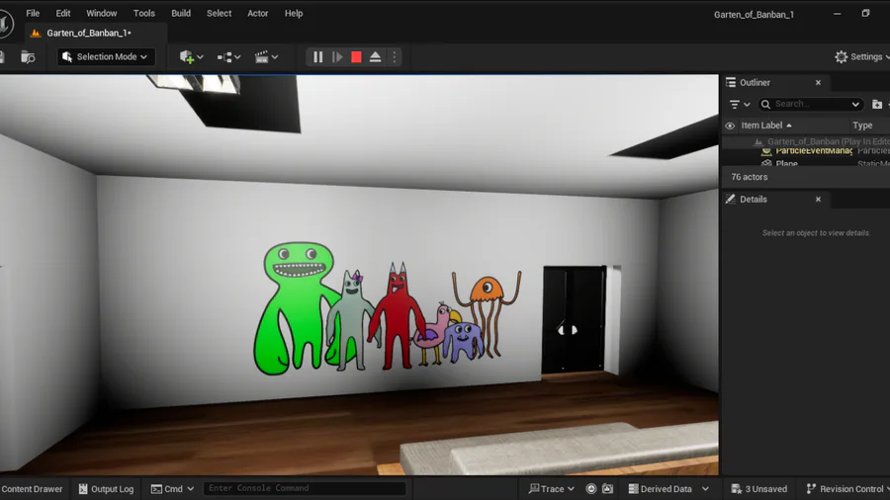The width and height of the screenshot is (890, 500).
Task: Open the Content Drawer
Action: (x=32, y=489)
